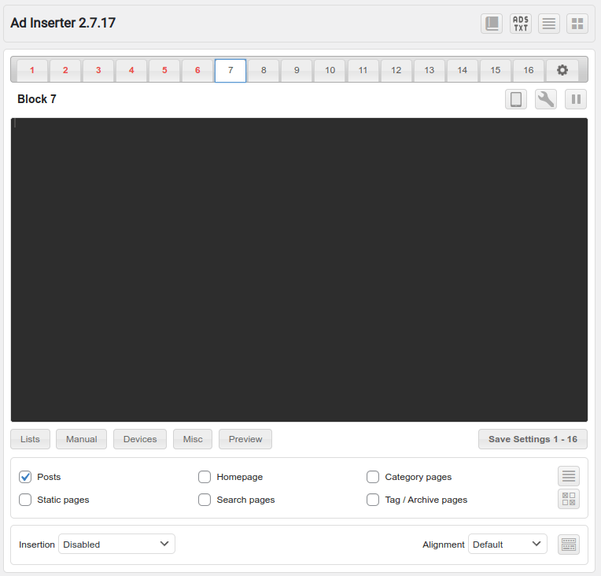Screen dimensions: 601x576
Task: Click the Manual button
Action: tap(81, 439)
